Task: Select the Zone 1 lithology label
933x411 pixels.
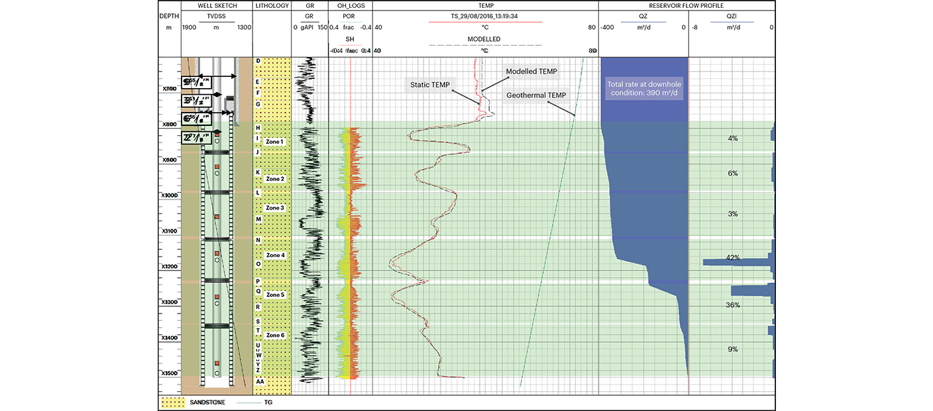Action: click(274, 142)
